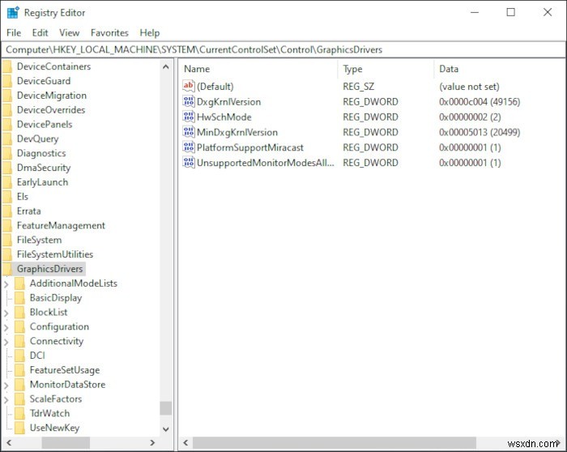This screenshot has width=567, height=452.
Task: Select the FeatureManagement key
Action: click(x=61, y=225)
